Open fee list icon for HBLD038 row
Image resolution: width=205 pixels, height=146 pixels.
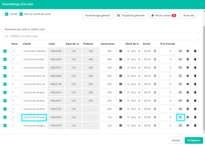pyautogui.click(x=121, y=51)
